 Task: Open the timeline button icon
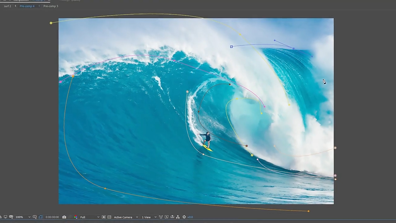click(172, 217)
